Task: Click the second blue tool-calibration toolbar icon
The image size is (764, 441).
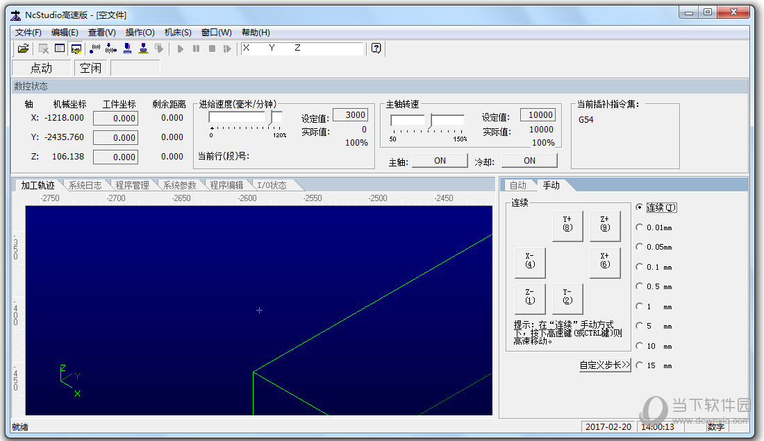Action: (143, 48)
